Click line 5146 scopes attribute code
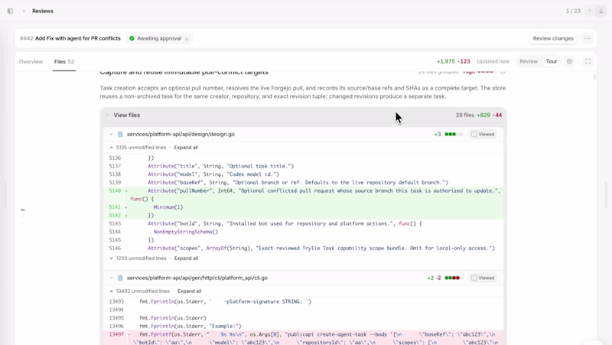This screenshot has height=345, width=612. pyautogui.click(x=321, y=248)
